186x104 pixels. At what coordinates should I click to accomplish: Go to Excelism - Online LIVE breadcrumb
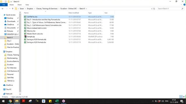(x=69, y=9)
